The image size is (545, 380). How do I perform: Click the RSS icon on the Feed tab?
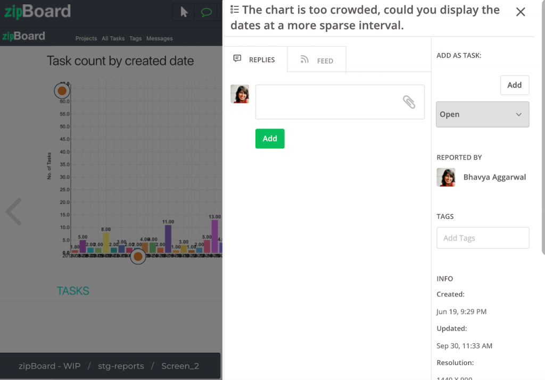304,60
